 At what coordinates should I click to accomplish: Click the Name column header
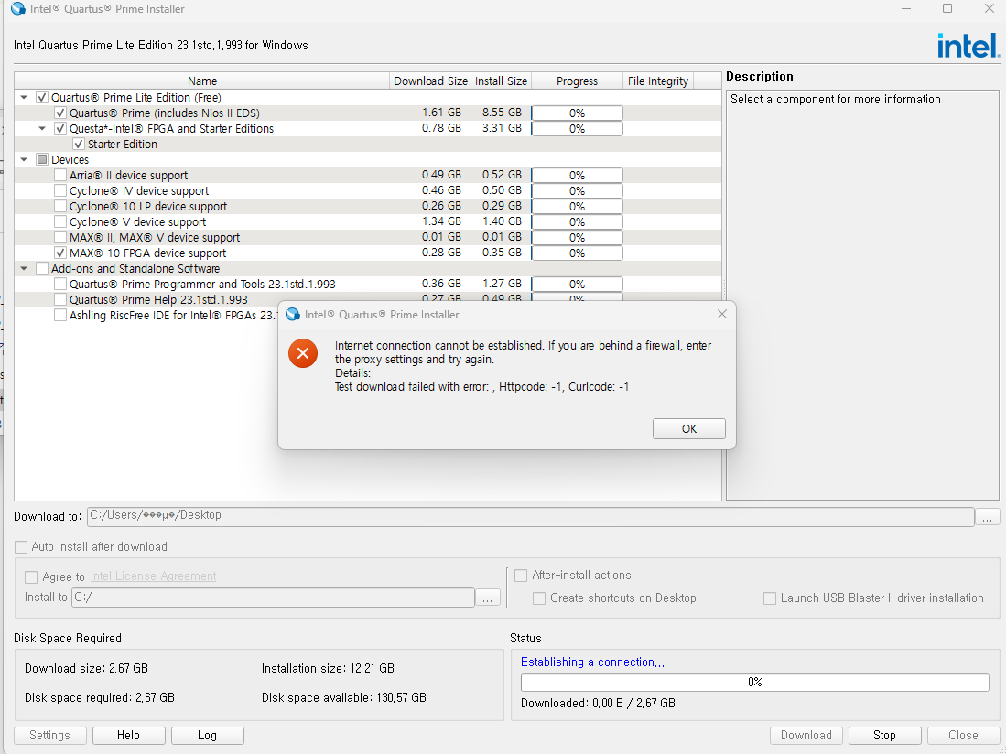click(x=202, y=81)
